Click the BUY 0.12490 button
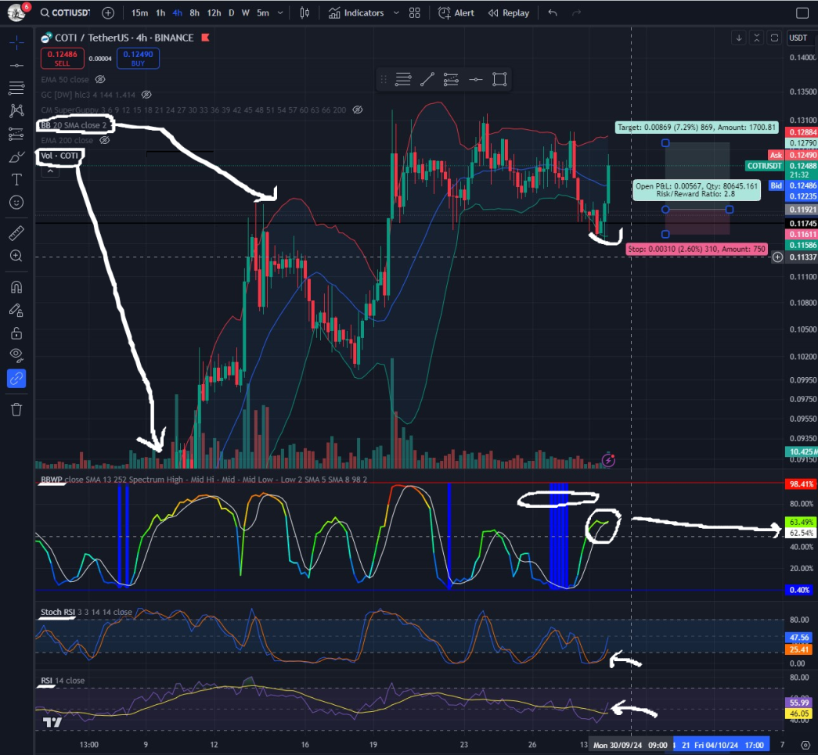 pyautogui.click(x=138, y=58)
